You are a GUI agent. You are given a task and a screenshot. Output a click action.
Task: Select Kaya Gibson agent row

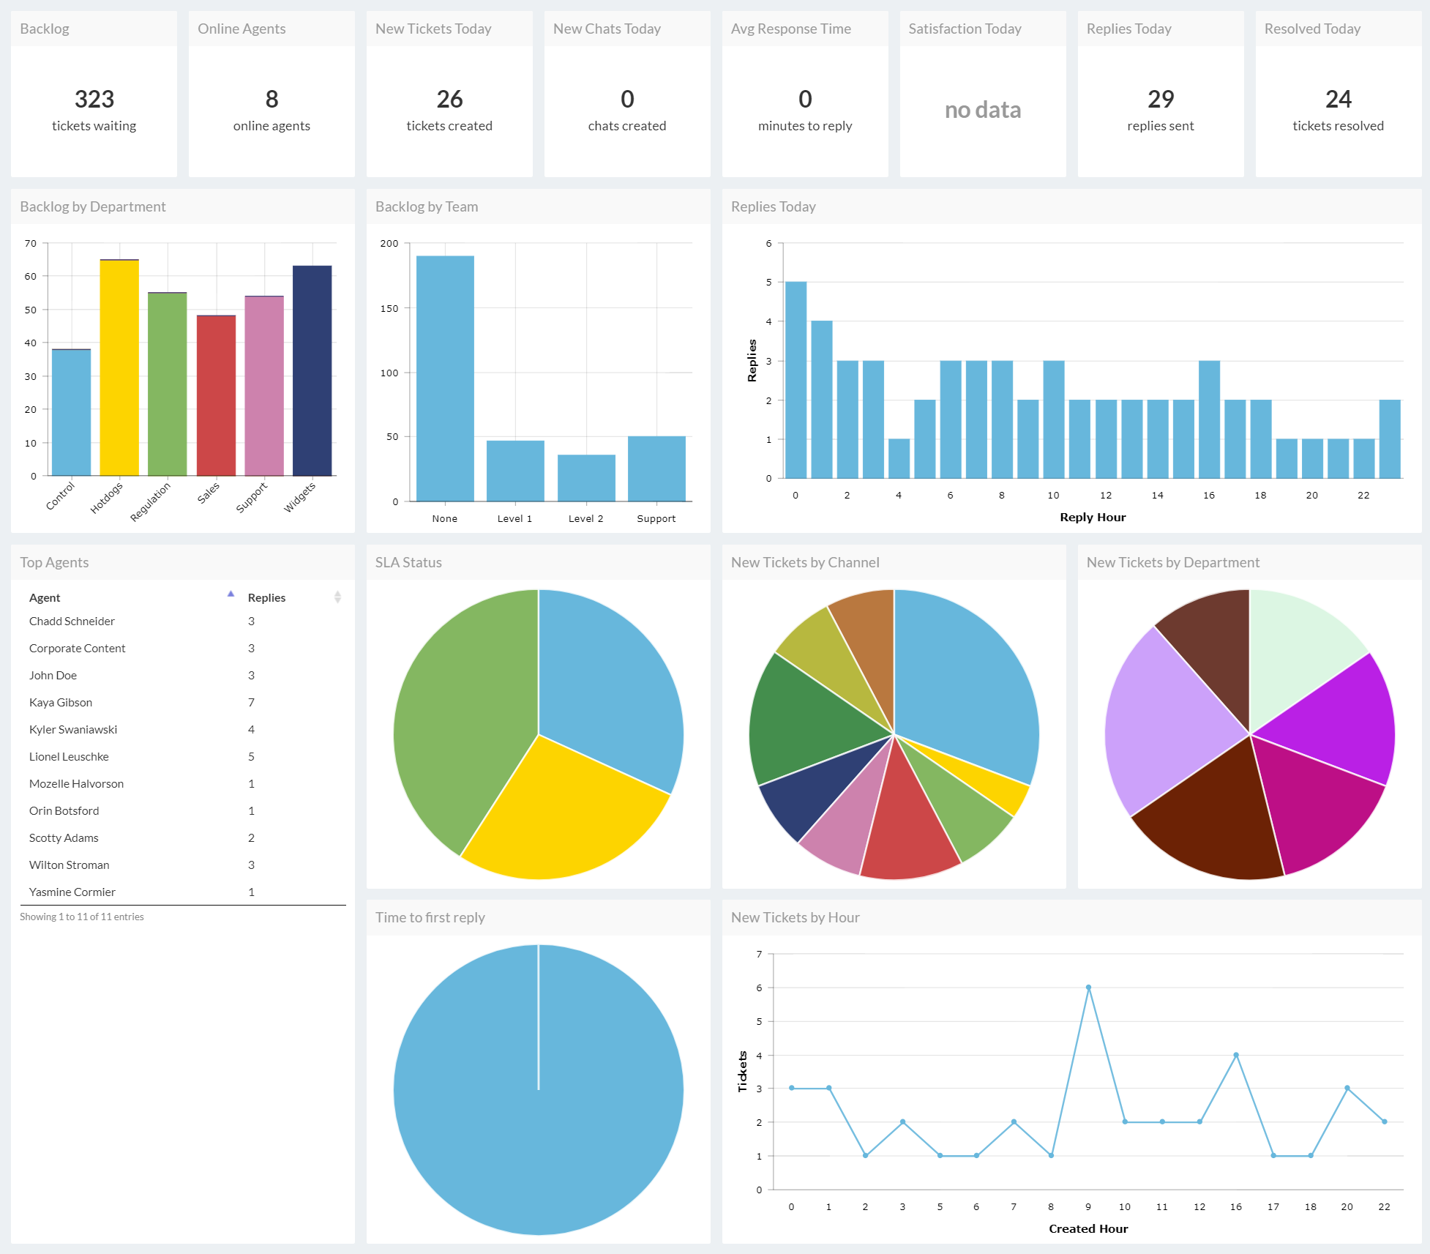click(183, 702)
